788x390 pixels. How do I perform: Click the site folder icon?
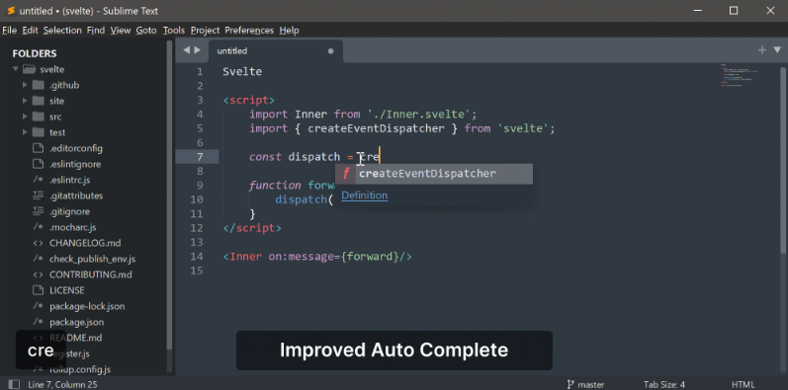pos(39,101)
